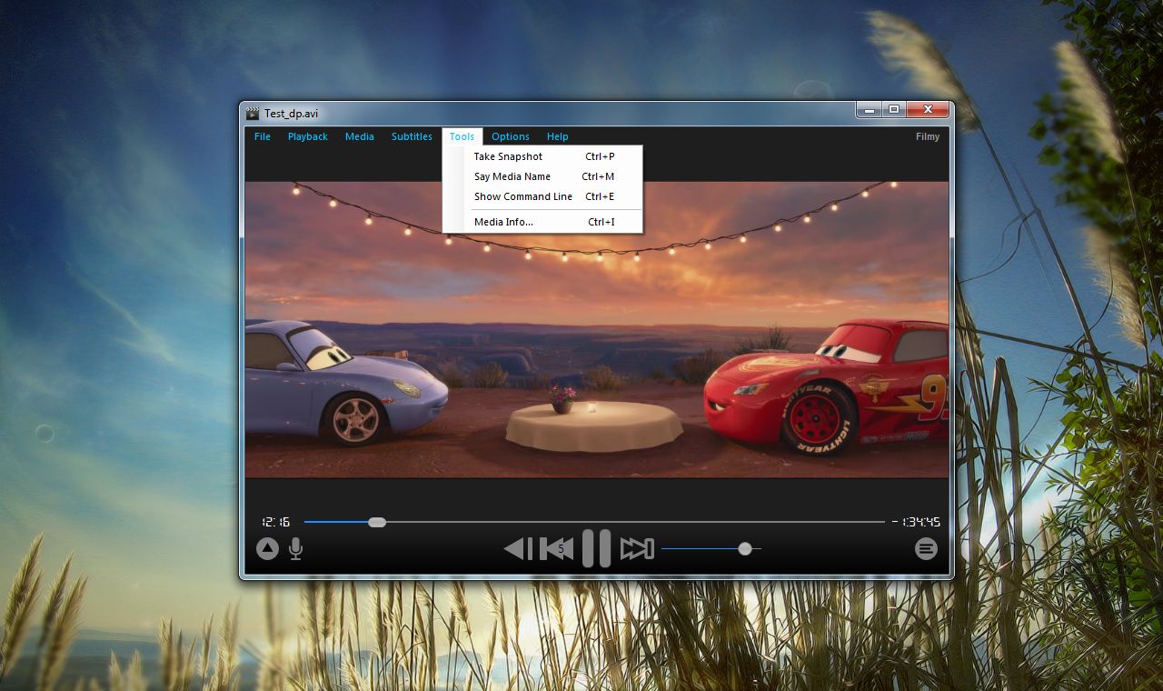Viewport: 1163px width, 691px height.
Task: Pause the video playback
Action: [596, 548]
